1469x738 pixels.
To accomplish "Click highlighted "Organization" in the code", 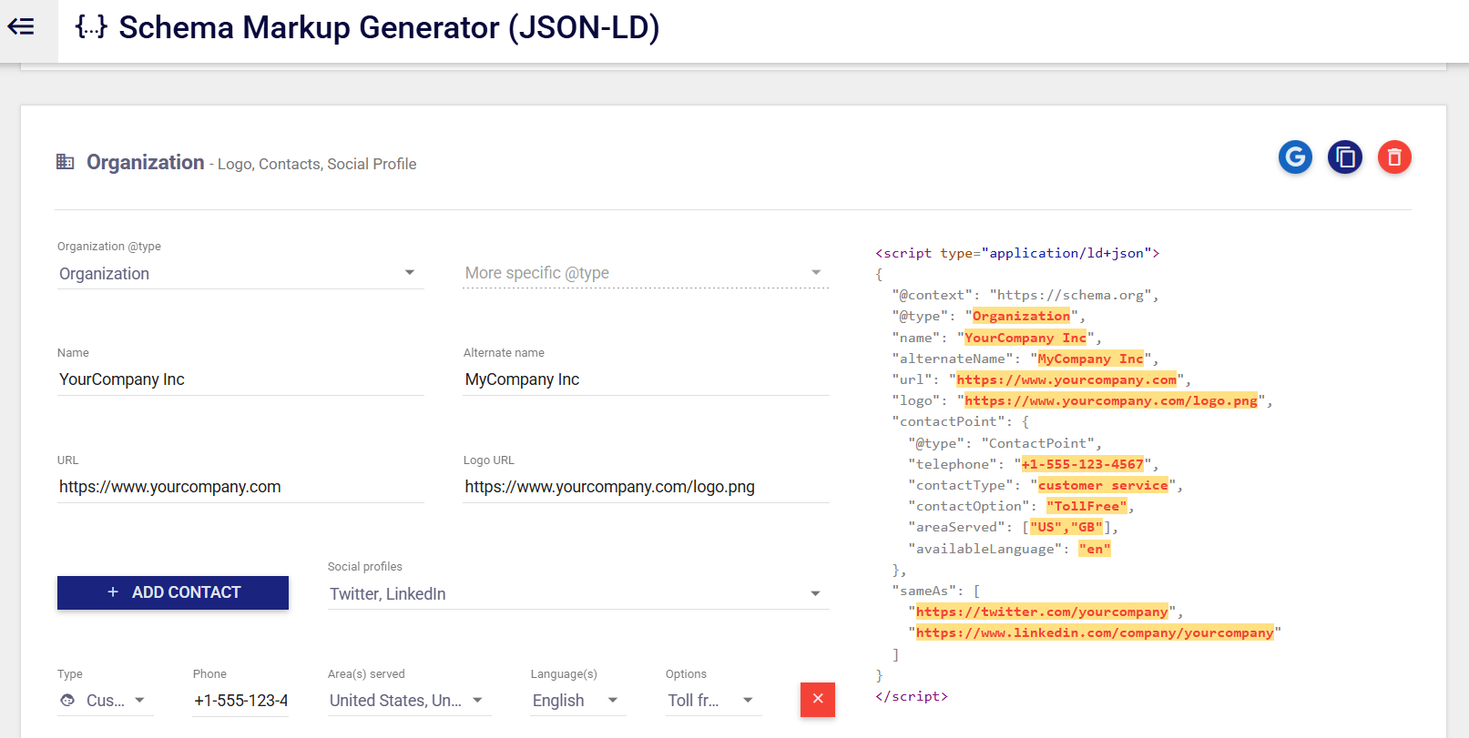I will coord(1021,316).
